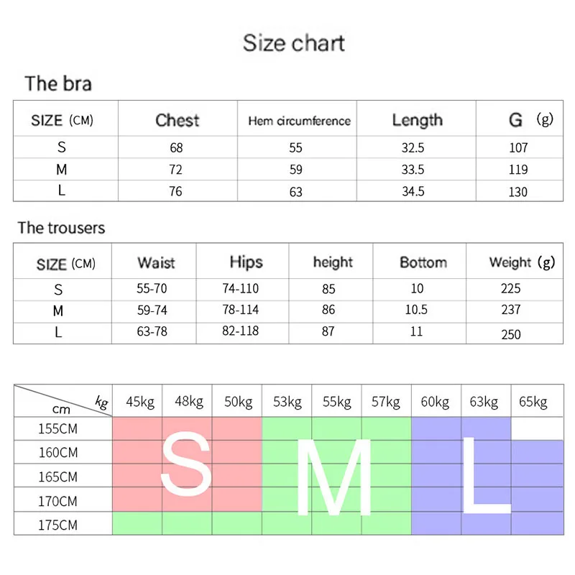Click The bra section heading

pyautogui.click(x=58, y=83)
